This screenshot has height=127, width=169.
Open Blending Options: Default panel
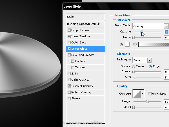pyautogui.click(x=85, y=24)
